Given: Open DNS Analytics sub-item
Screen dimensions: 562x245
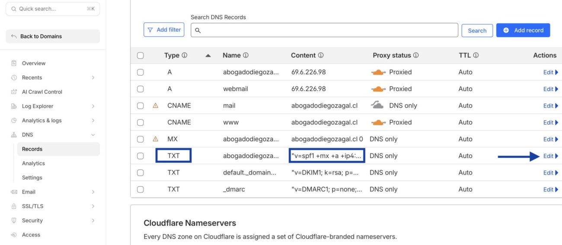Looking at the screenshot, I should [x=33, y=163].
